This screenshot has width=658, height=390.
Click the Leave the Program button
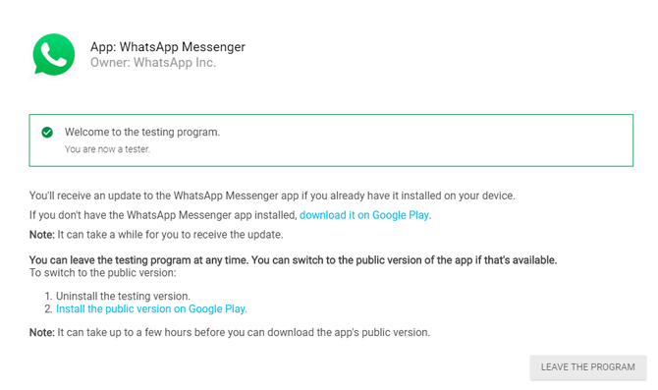[x=588, y=367]
